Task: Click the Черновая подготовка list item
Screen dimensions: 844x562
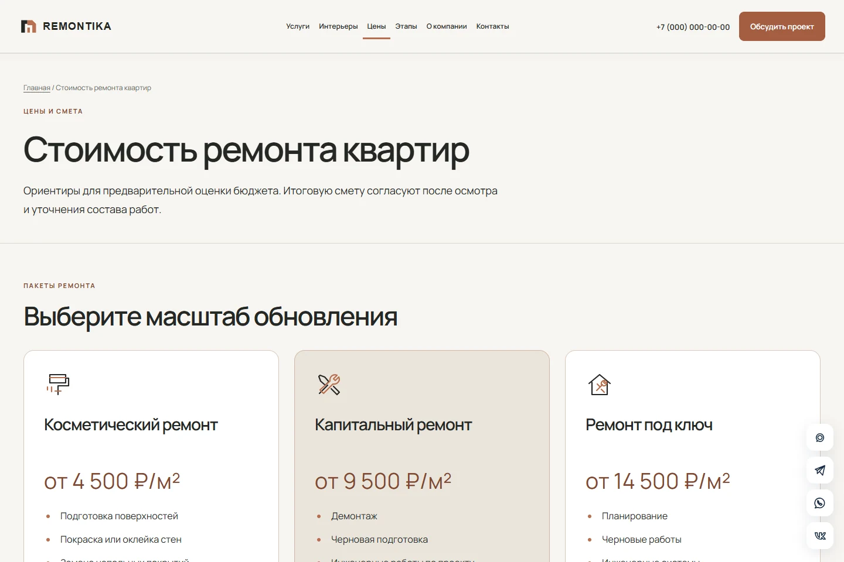Action: pyautogui.click(x=379, y=540)
